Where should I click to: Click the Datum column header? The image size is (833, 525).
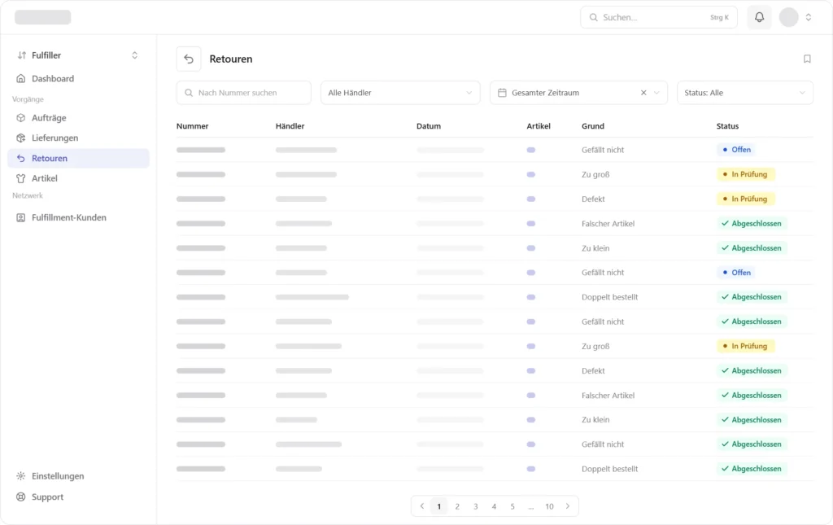coord(429,126)
